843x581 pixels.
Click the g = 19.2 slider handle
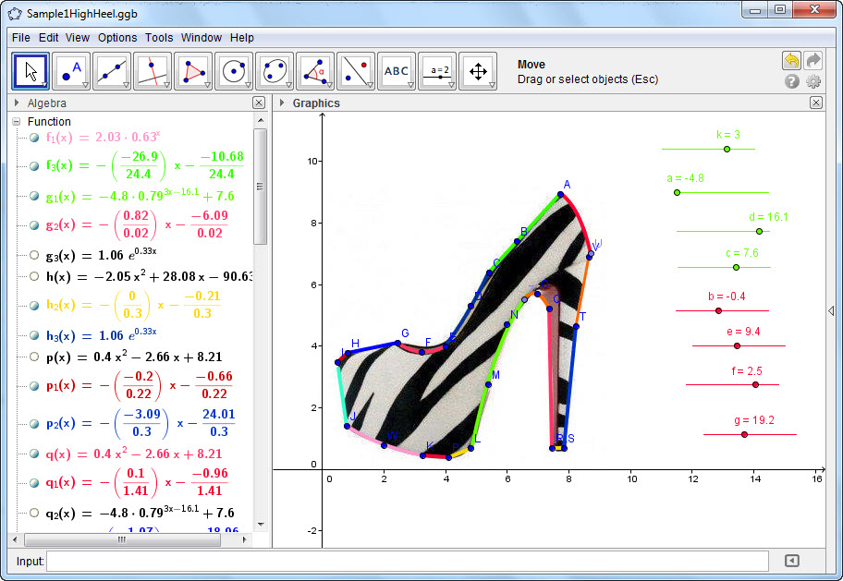pos(744,434)
